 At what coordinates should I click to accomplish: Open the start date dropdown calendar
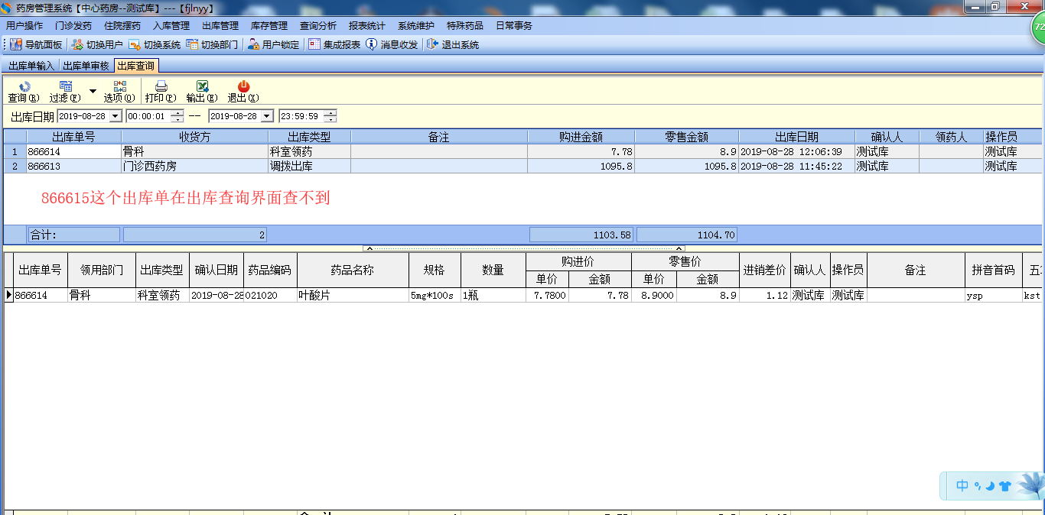[116, 116]
